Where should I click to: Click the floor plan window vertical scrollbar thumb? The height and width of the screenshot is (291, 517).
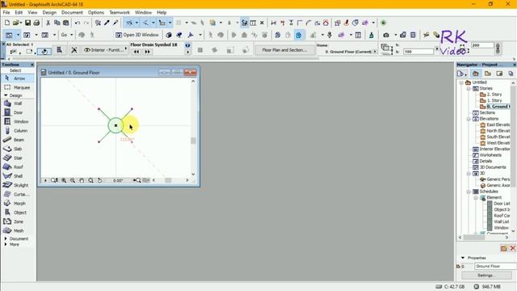[193, 141]
